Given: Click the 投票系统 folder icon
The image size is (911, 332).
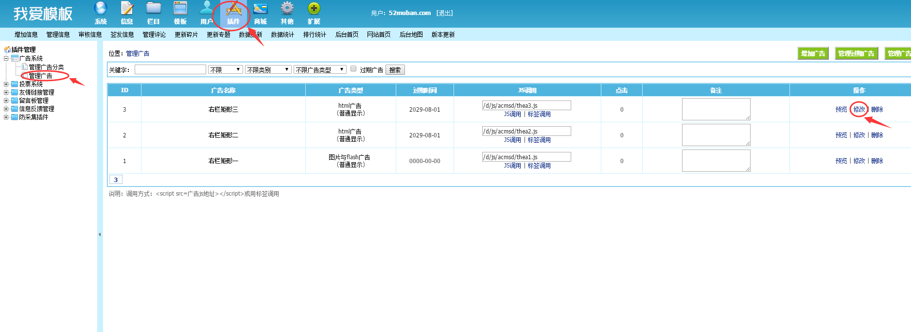Looking at the screenshot, I should pos(15,84).
